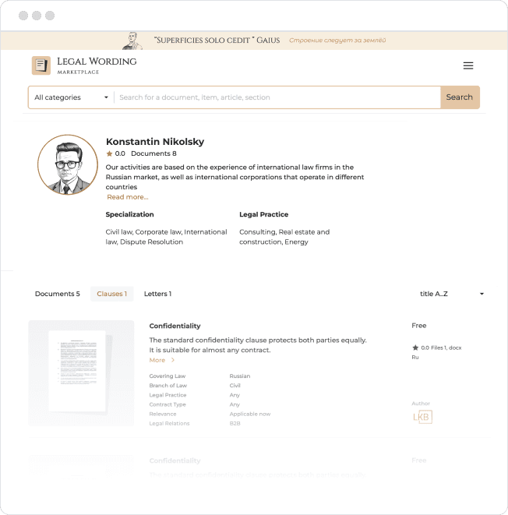Click the Legal Wording marketplace logo icon

(41, 66)
